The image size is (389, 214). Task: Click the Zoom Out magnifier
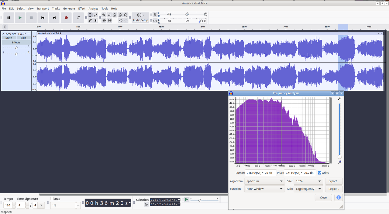pos(109,15)
